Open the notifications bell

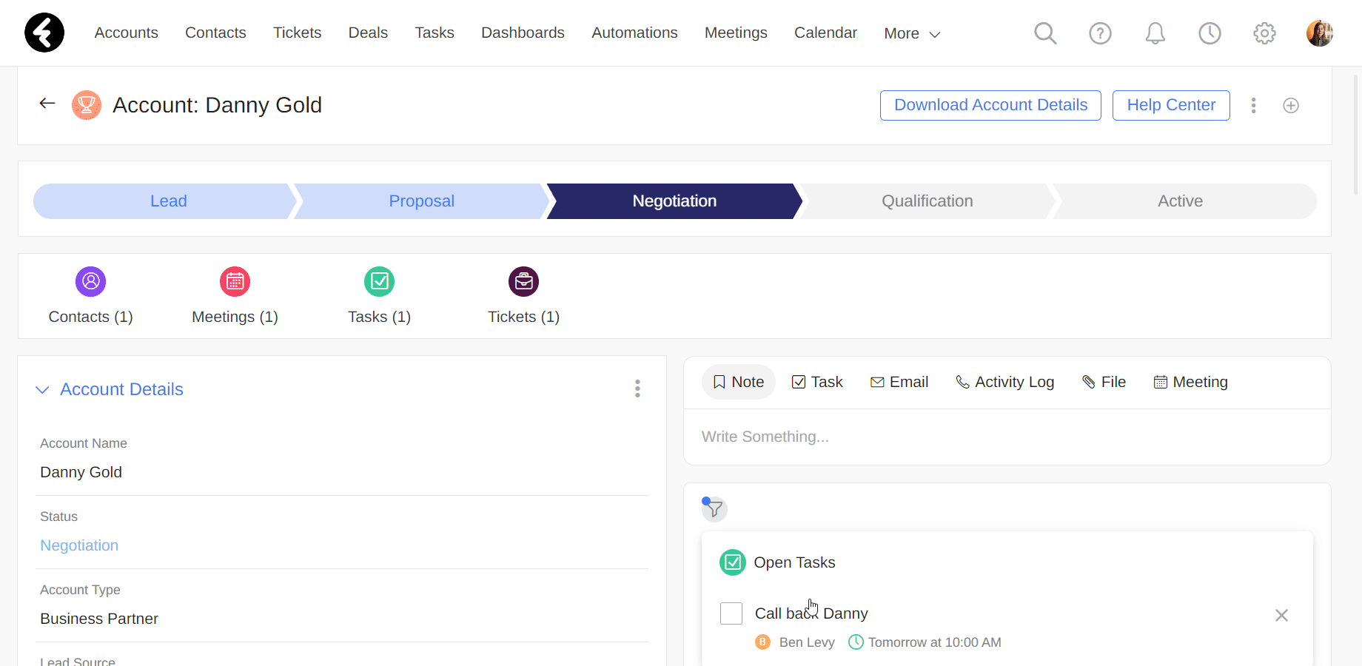pyautogui.click(x=1155, y=33)
